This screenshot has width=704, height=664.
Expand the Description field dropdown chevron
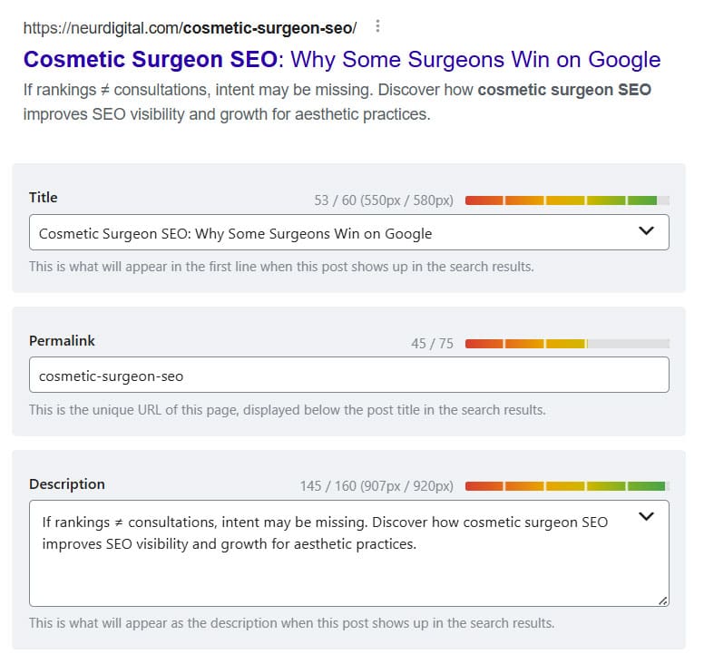[646, 517]
